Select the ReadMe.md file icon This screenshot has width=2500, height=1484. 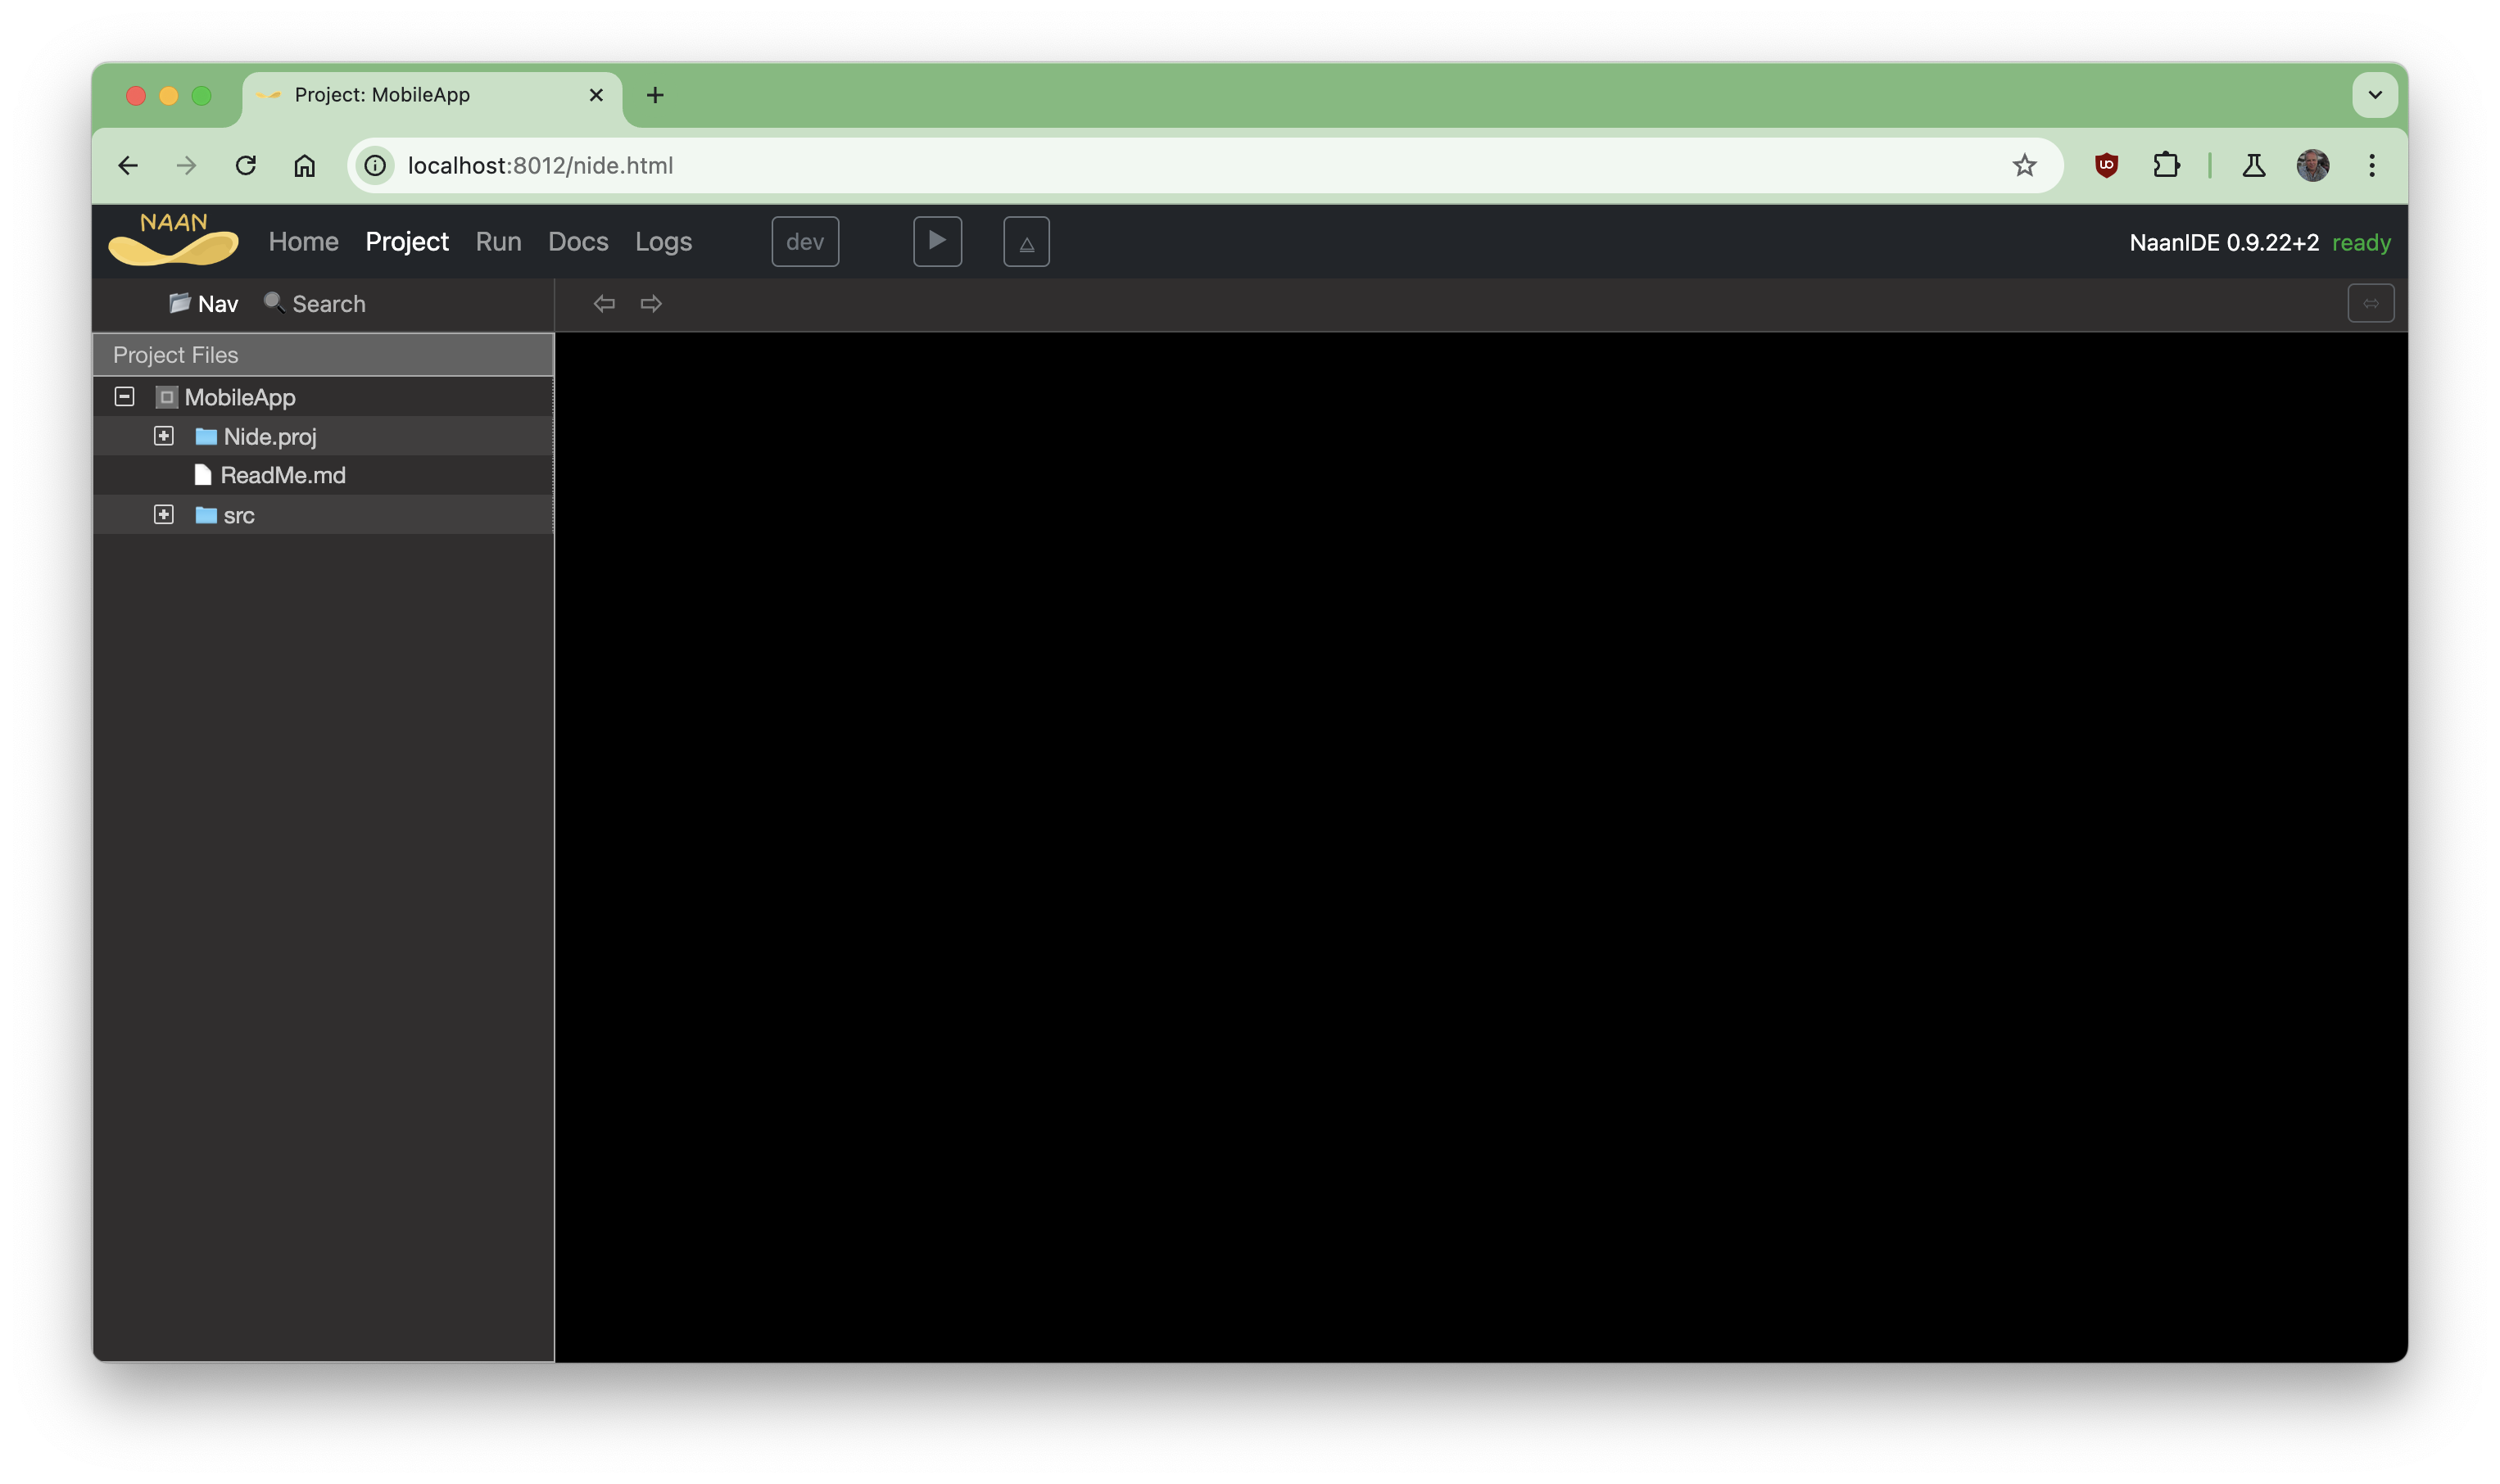click(203, 475)
